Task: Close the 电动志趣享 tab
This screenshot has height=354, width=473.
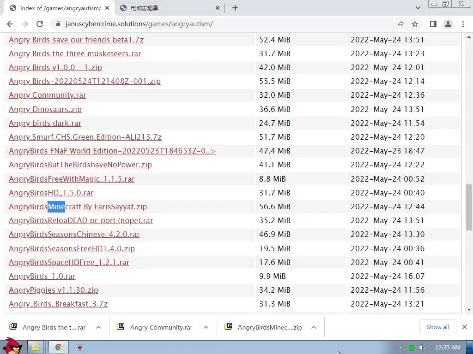Action: click(218, 8)
